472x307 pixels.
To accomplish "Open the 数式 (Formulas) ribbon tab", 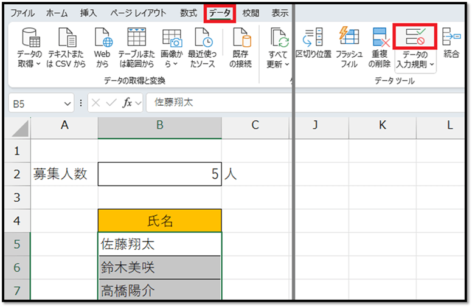I will point(188,13).
